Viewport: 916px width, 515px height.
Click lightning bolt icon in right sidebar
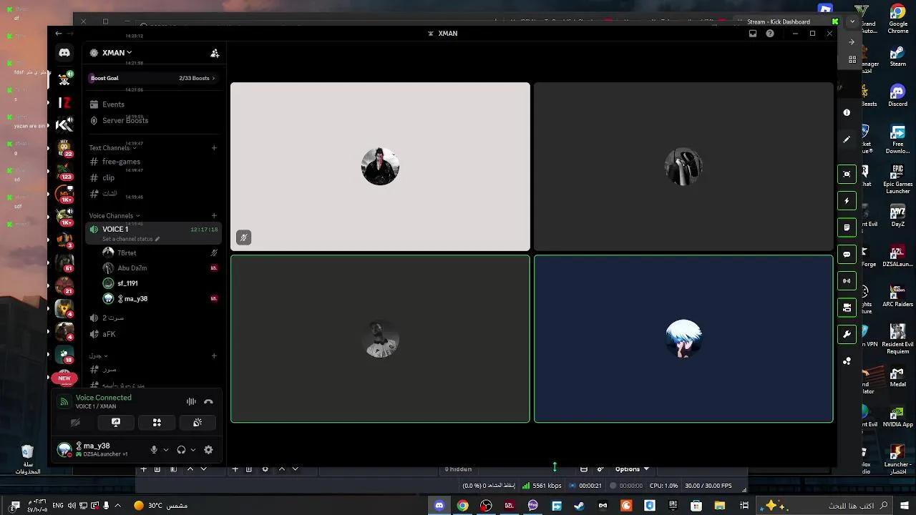(847, 201)
